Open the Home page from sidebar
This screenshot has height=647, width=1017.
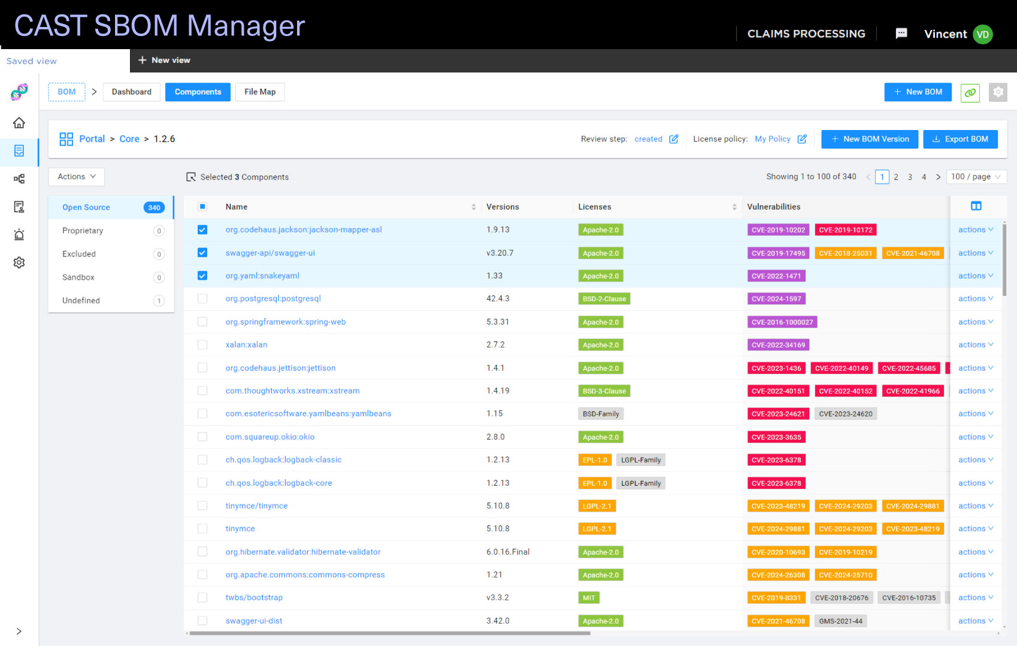19,123
